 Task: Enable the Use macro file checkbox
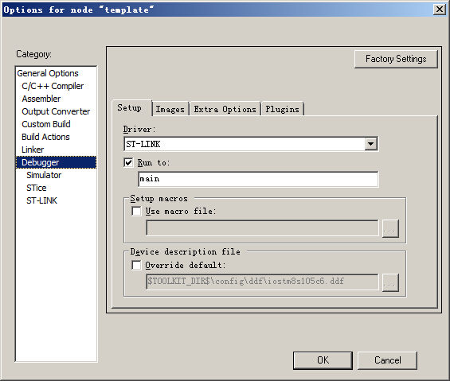136,212
